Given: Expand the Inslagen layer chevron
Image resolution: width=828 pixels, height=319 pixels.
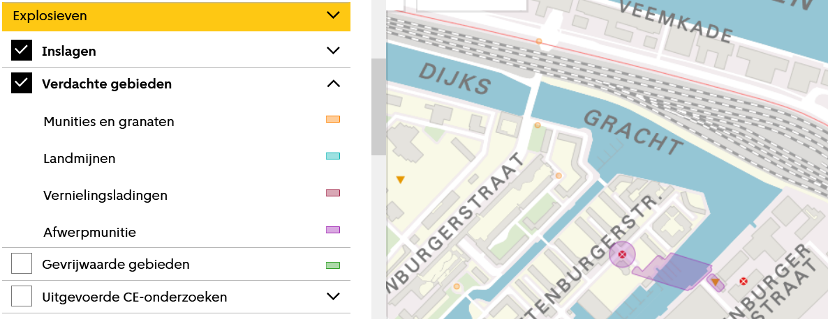Looking at the screenshot, I should coord(333,51).
